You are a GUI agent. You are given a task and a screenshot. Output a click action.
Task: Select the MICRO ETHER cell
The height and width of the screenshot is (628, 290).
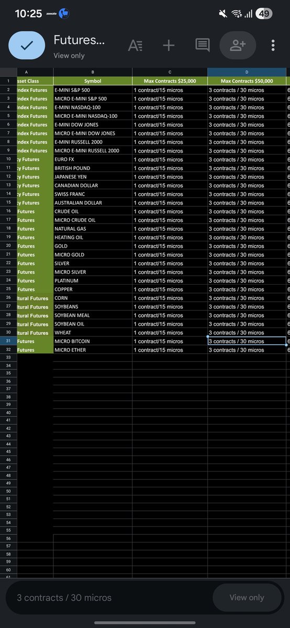93,350
